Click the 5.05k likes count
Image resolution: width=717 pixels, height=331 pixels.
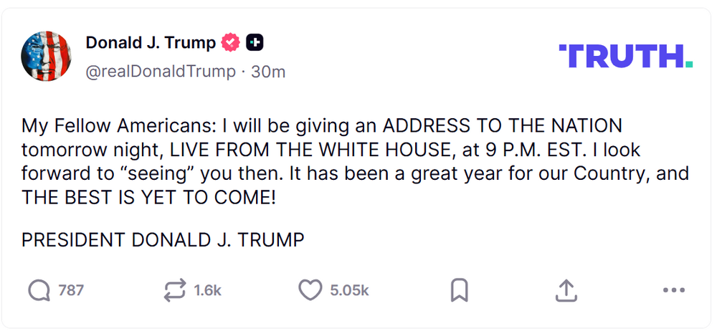(349, 290)
